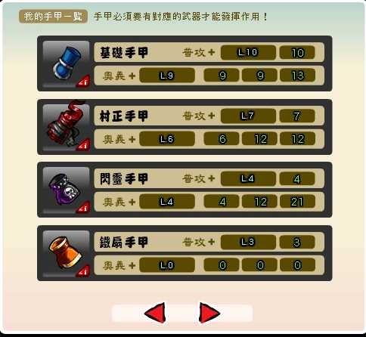The height and width of the screenshot is (337, 366).
Task: Click the 我的手甲一覧 header tab
Action: tap(53, 17)
